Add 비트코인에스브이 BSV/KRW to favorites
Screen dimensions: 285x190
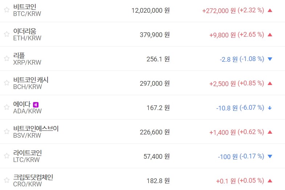(7, 132)
